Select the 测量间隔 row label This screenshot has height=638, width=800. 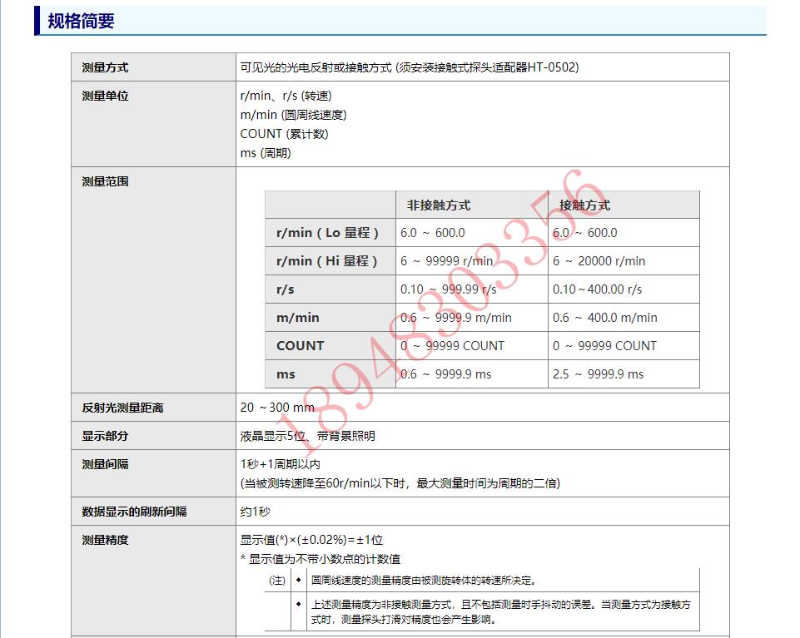pos(105,465)
